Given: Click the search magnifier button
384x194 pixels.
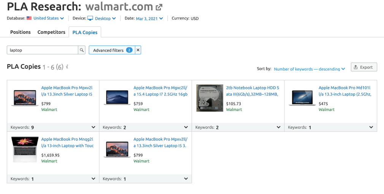Looking at the screenshot, I should [82, 50].
